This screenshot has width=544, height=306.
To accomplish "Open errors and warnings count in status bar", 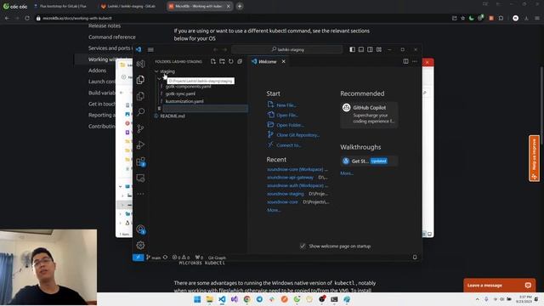I will click(181, 258).
